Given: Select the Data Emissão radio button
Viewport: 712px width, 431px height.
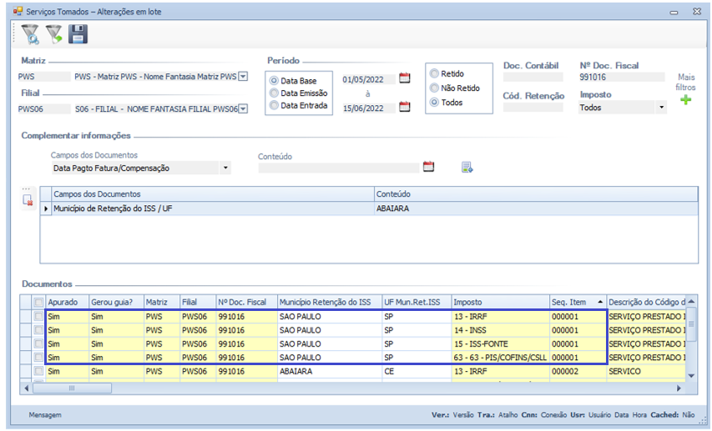Looking at the screenshot, I should 273,93.
